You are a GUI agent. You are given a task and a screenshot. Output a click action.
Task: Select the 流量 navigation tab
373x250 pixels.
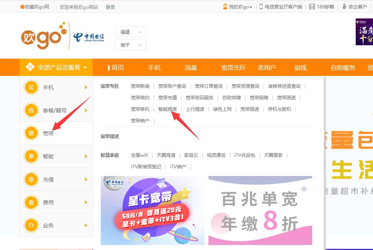191,67
